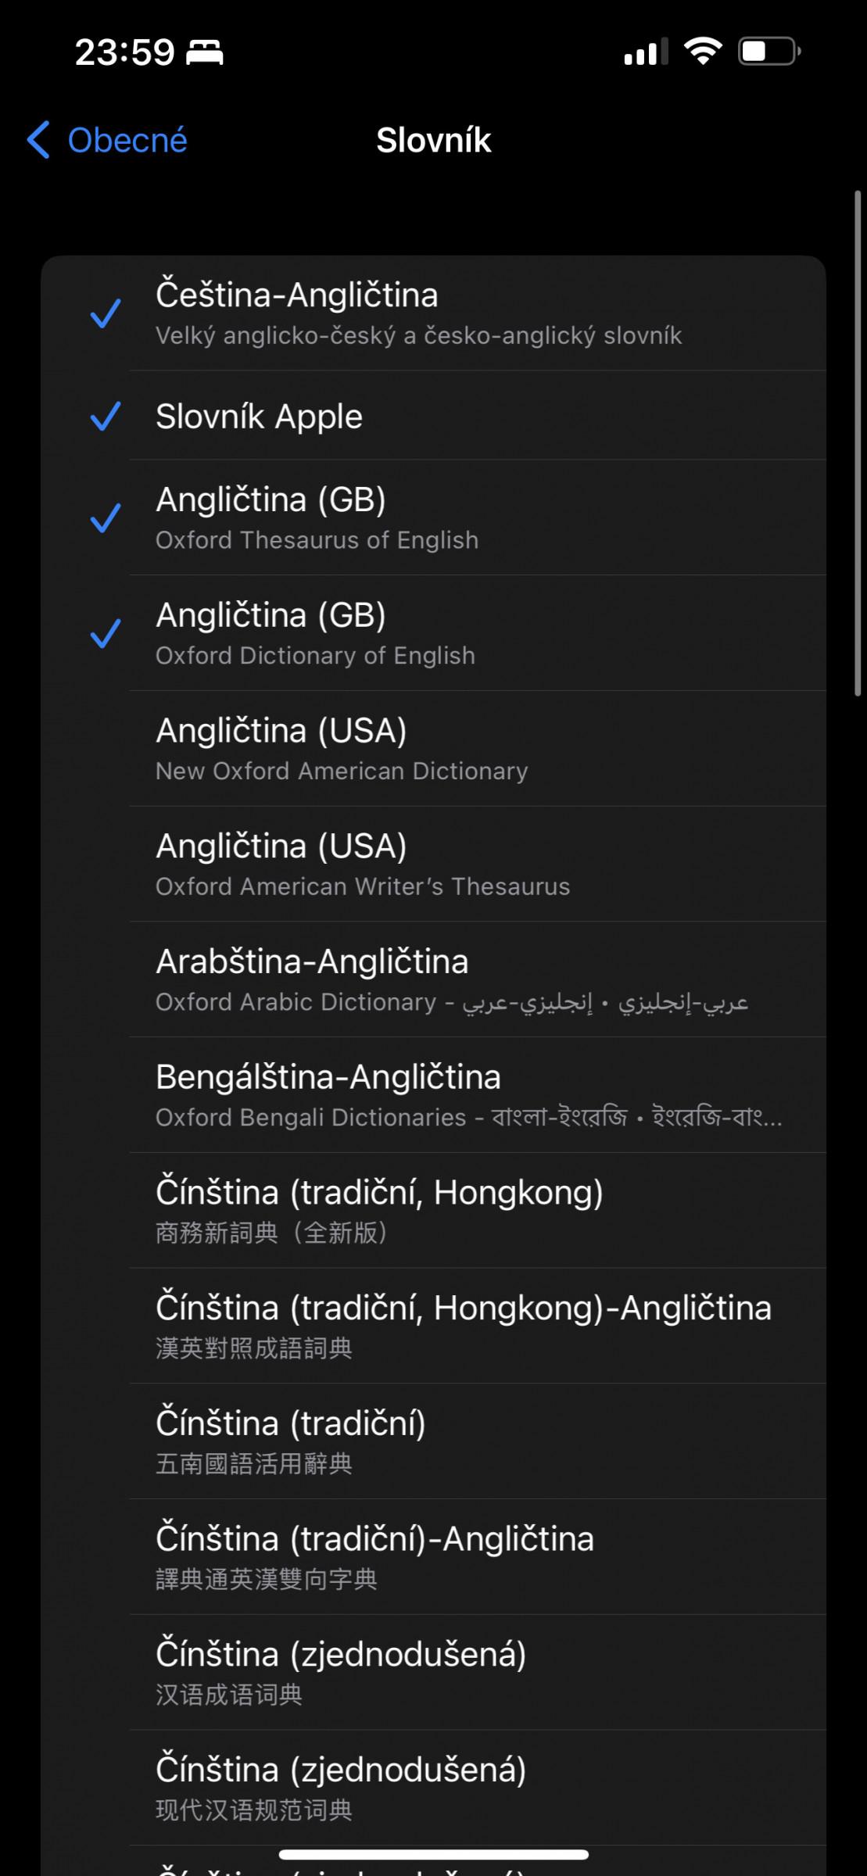
Task: Uncheck the Slovník Apple checkmark
Action: coord(106,416)
